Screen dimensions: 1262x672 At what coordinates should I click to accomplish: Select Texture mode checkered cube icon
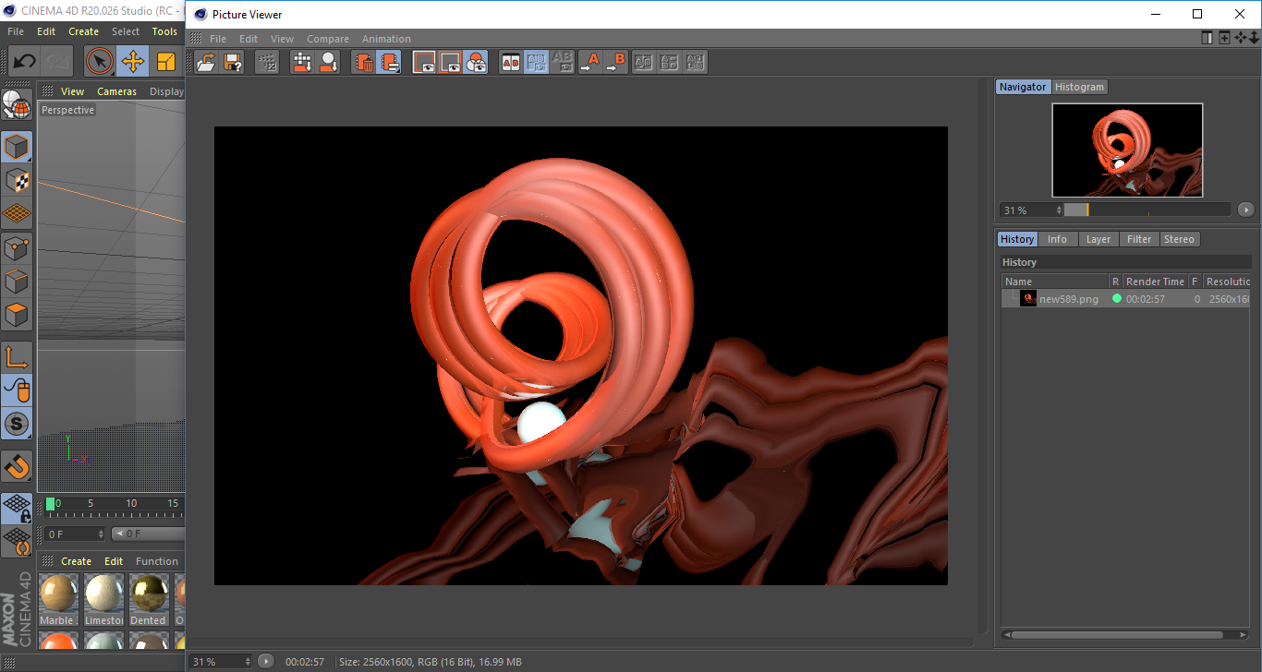17,180
